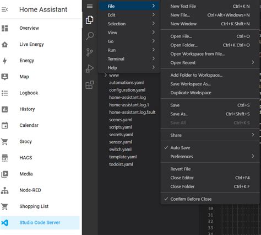Click the Live Energy house icon

coord(4,45)
